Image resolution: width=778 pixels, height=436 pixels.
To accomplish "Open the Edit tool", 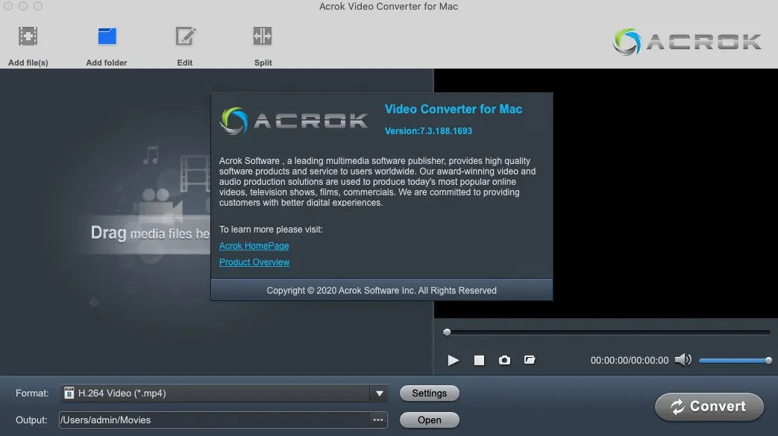I will point(185,37).
